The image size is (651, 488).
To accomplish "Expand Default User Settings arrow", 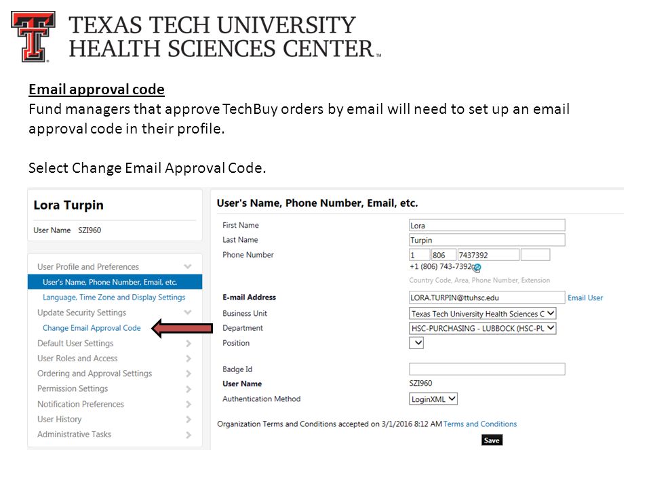I will 189,344.
